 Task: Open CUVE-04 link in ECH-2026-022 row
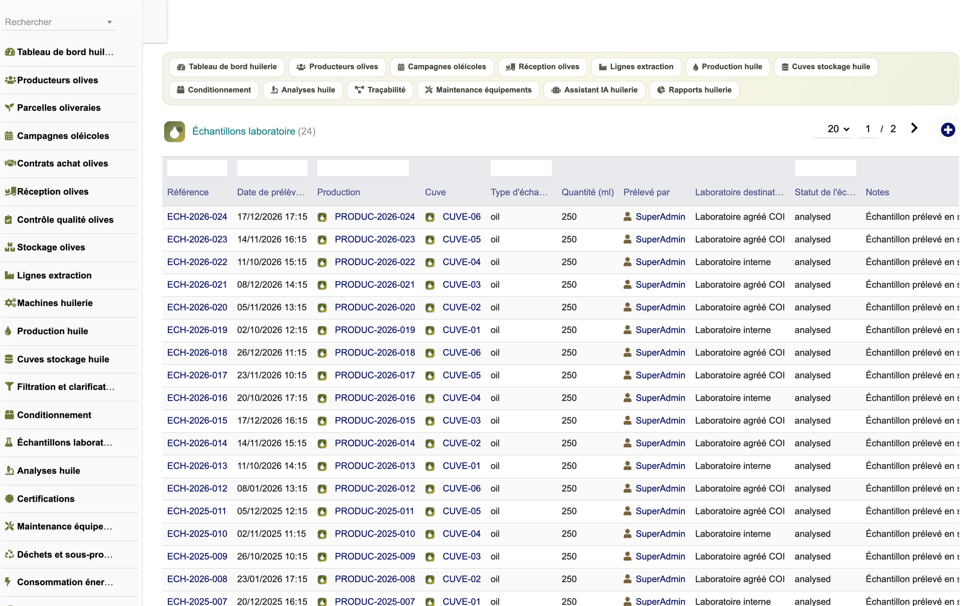461,262
